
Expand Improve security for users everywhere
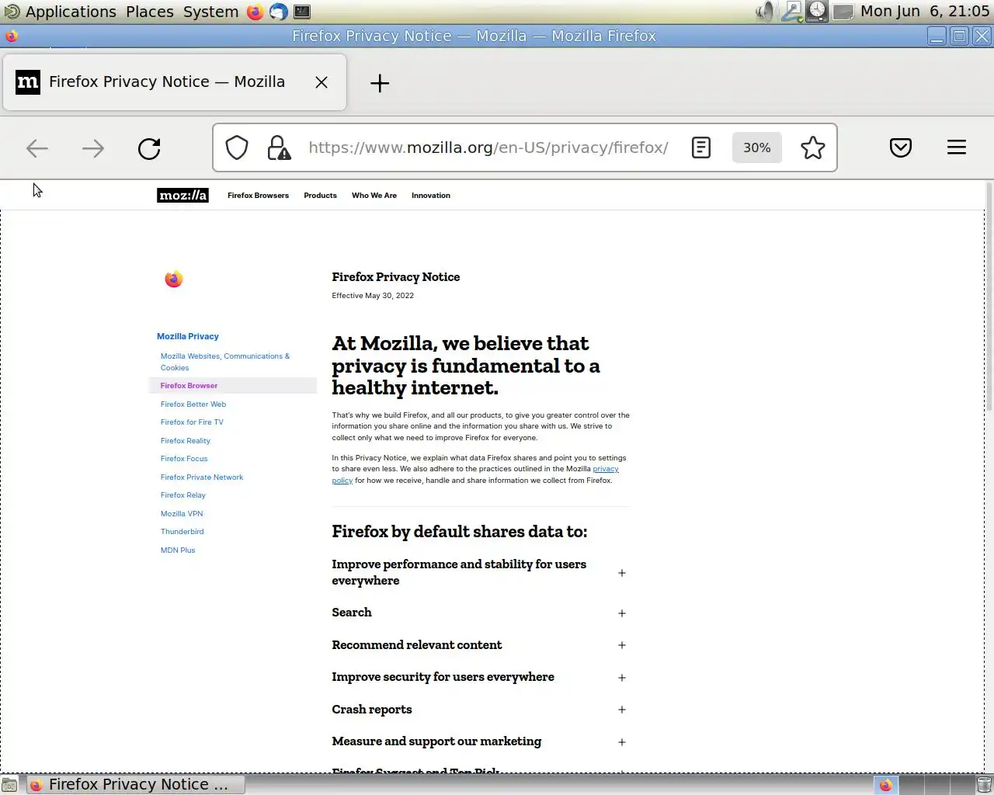(479, 677)
